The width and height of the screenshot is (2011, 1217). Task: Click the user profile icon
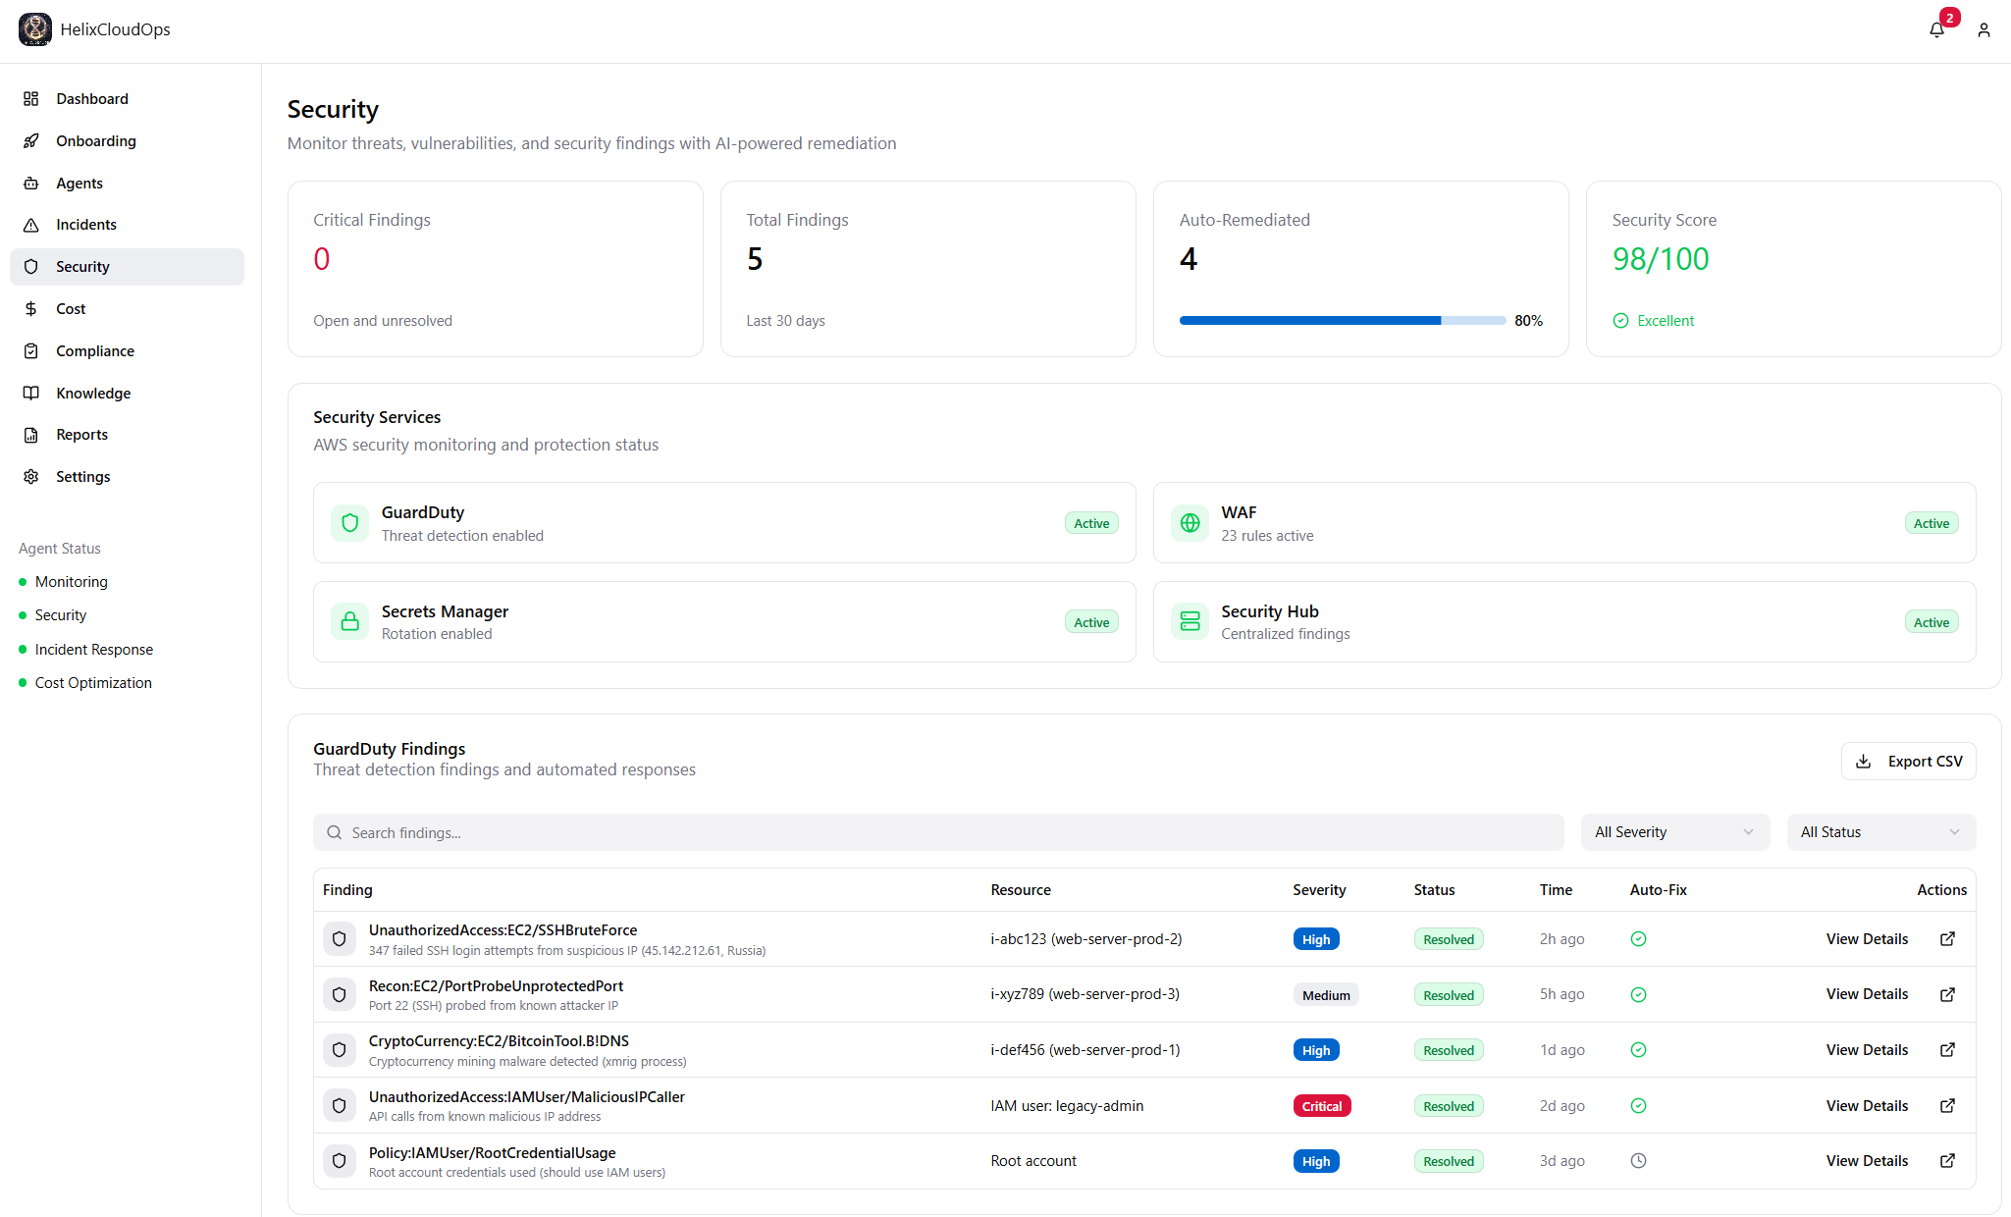1984,30
